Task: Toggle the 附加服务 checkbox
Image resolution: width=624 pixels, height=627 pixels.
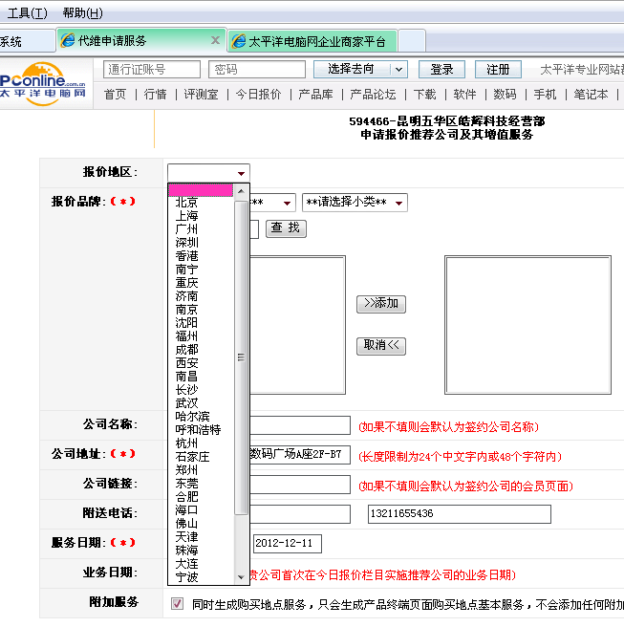Action: pos(177,603)
